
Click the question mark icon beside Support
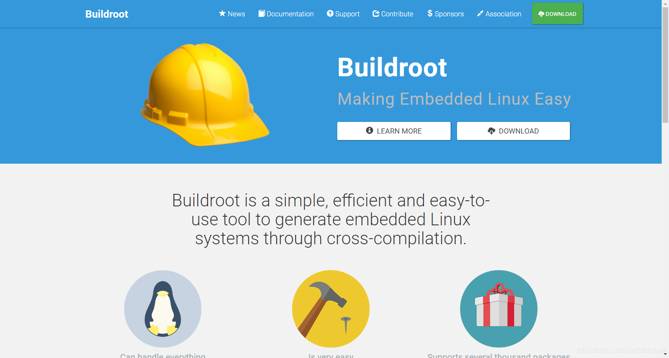pos(330,13)
